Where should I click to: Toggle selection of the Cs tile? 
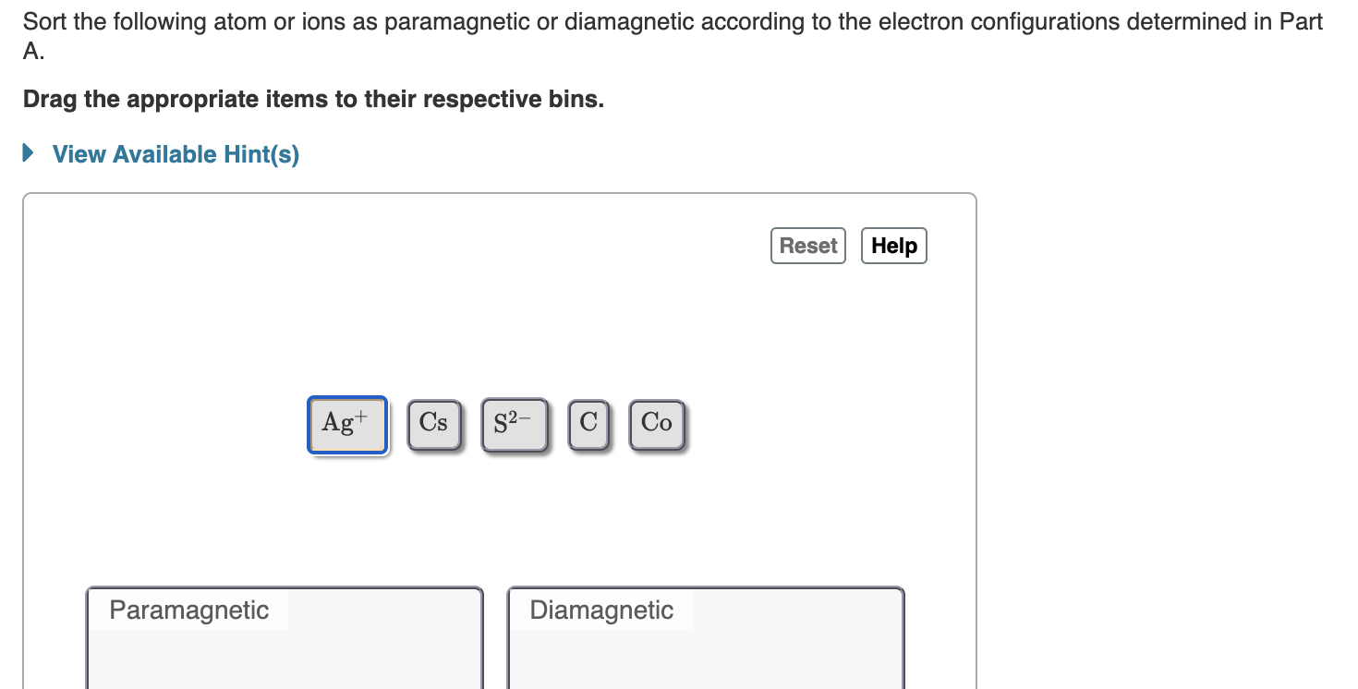click(433, 424)
